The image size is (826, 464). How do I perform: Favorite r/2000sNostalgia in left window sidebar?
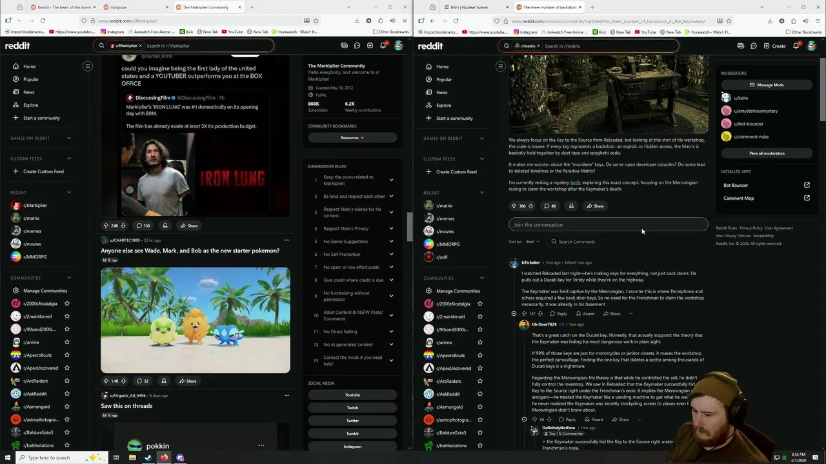tap(67, 304)
